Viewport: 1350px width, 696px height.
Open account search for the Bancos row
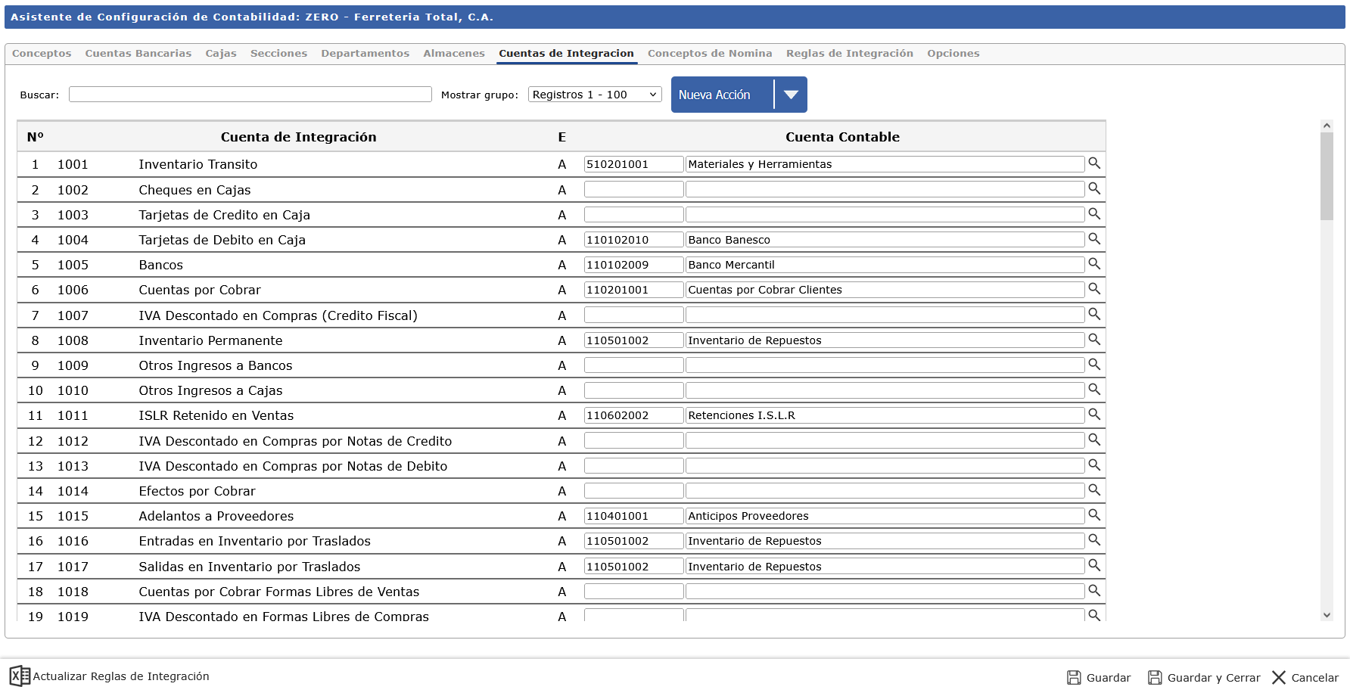point(1095,264)
